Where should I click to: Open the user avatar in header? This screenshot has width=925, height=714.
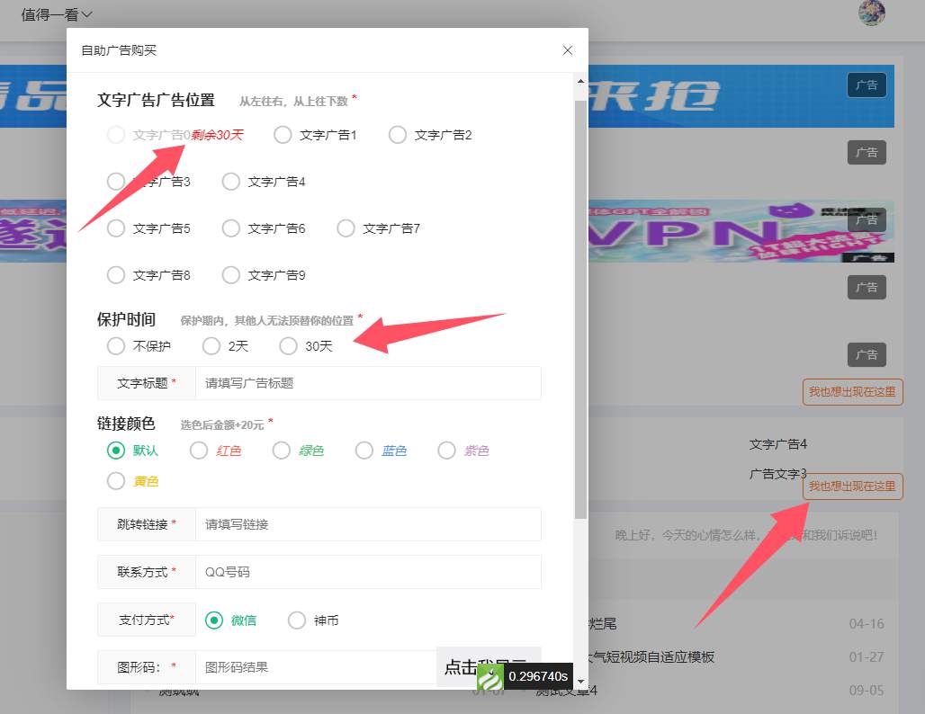(x=871, y=13)
